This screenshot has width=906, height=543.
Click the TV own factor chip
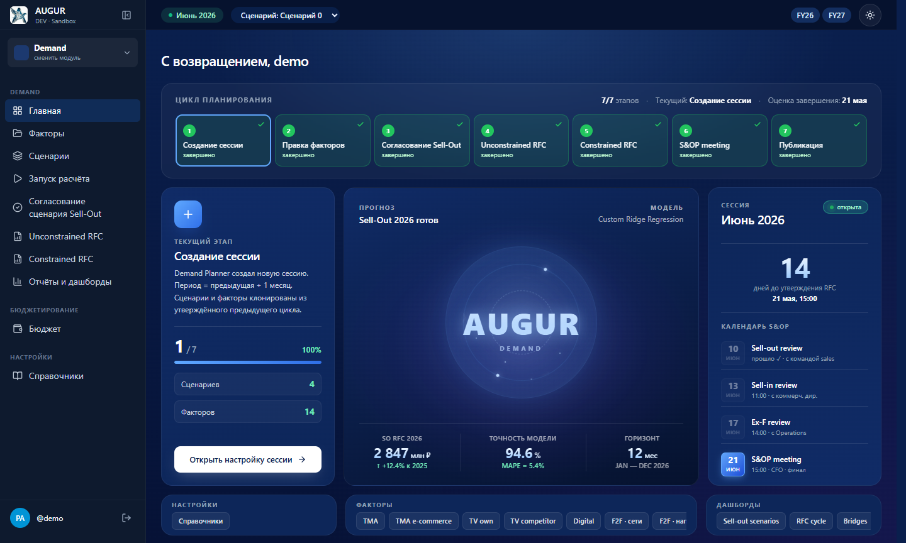point(481,521)
